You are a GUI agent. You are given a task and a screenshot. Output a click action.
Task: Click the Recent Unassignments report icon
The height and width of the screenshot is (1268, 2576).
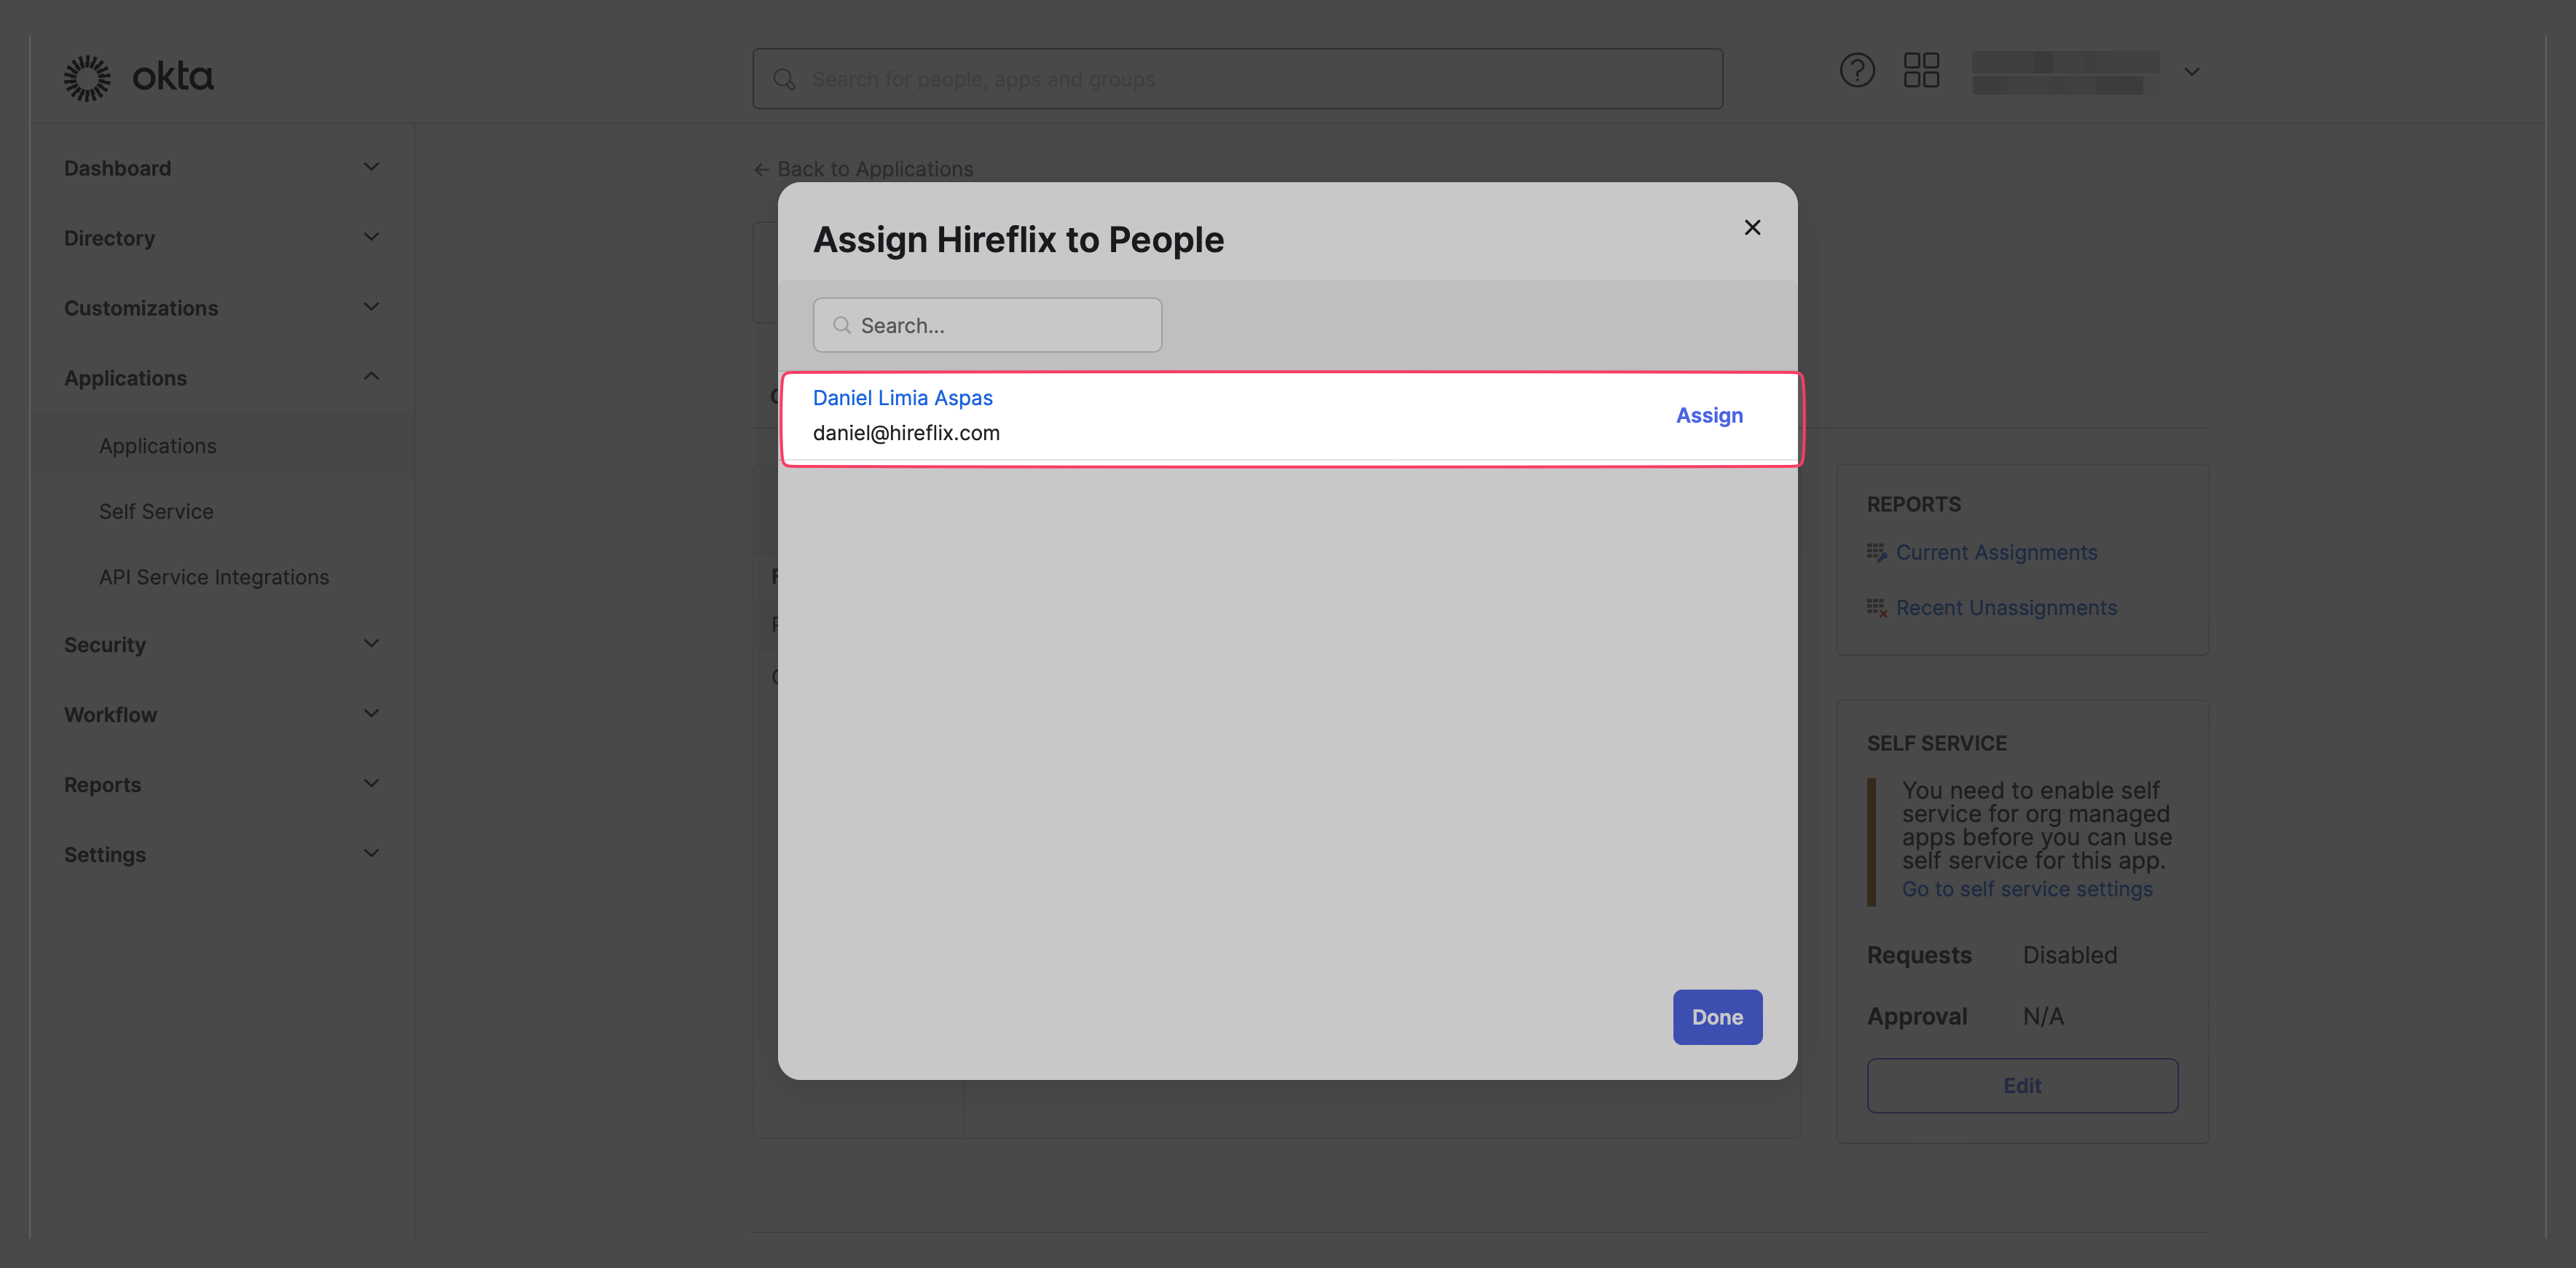click(1876, 608)
